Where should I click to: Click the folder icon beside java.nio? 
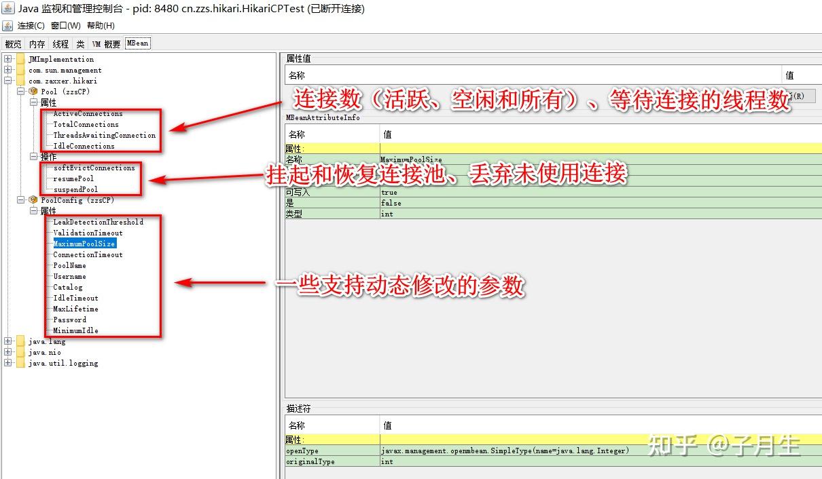tap(20, 352)
